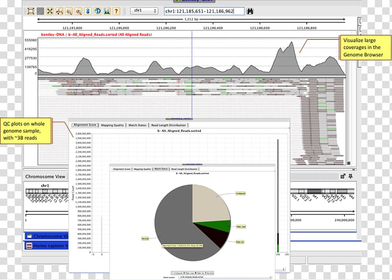392x280 pixels.
Task: Click the Normal pie label
Action: point(145,238)
